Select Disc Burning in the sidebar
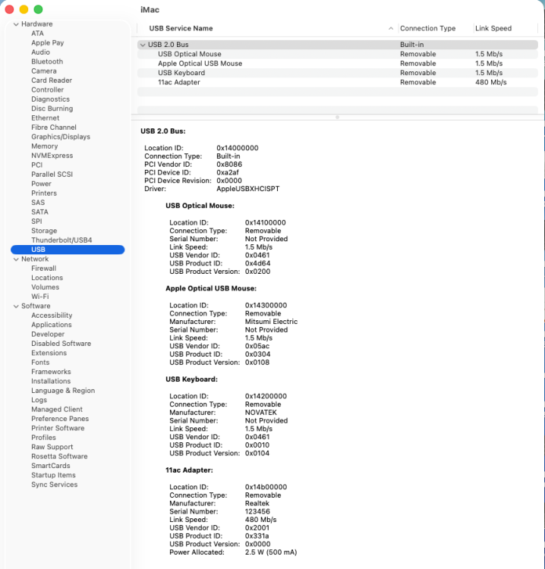Image resolution: width=545 pixels, height=569 pixels. pos(52,108)
